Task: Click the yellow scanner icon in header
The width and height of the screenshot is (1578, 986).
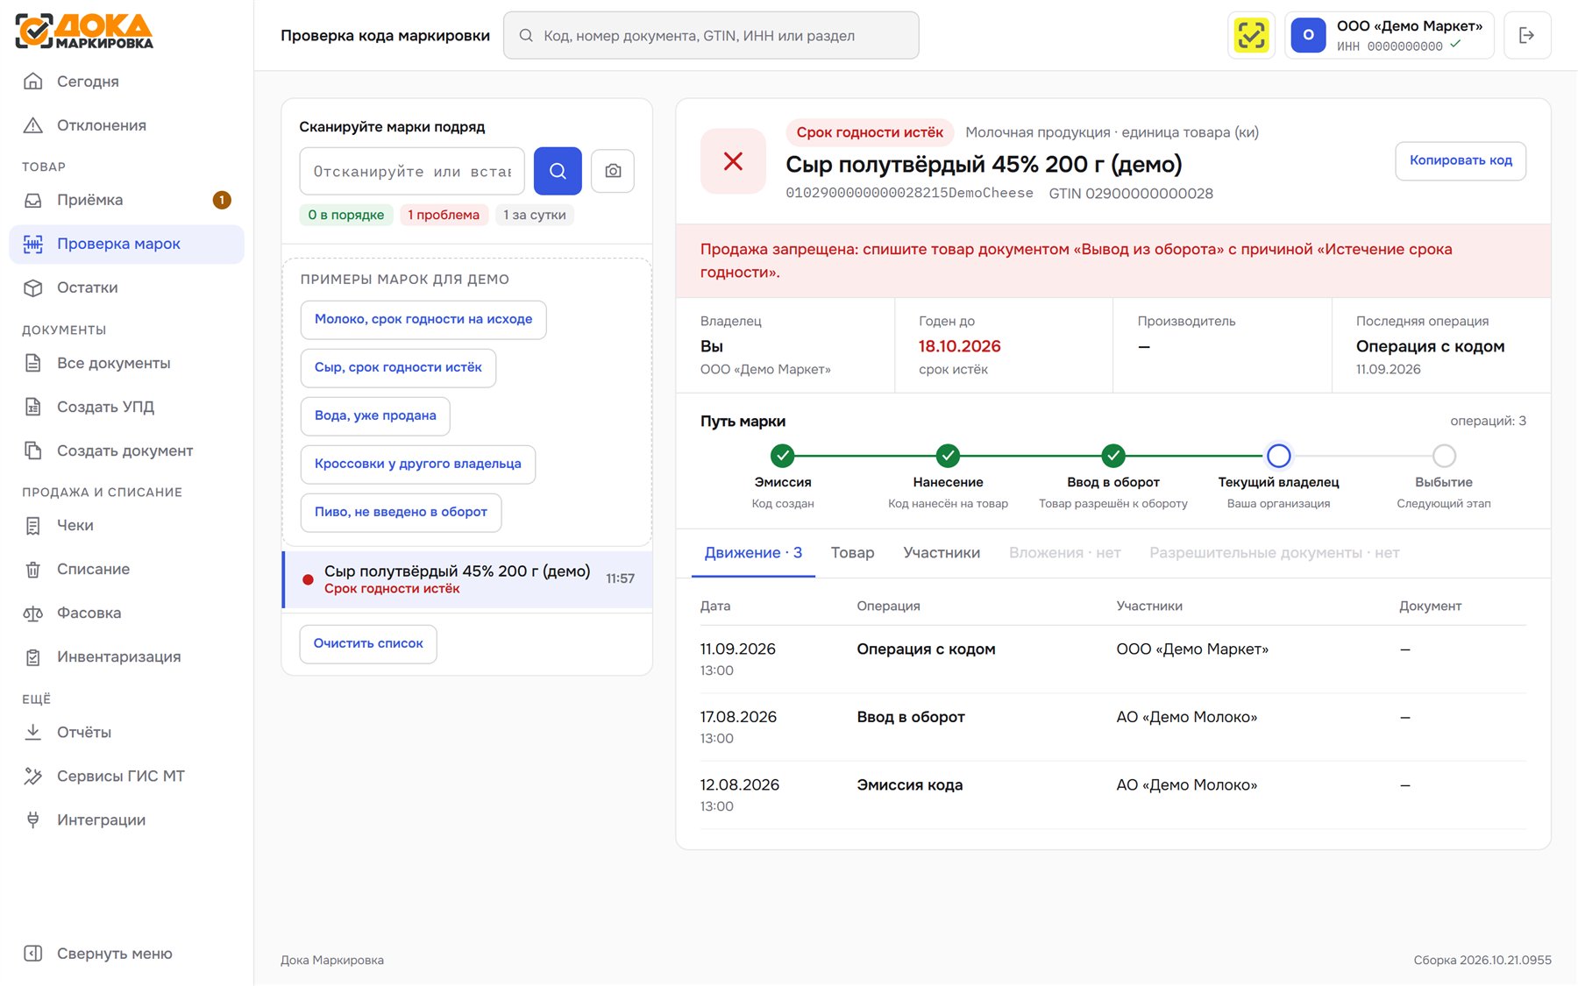Action: click(1251, 35)
